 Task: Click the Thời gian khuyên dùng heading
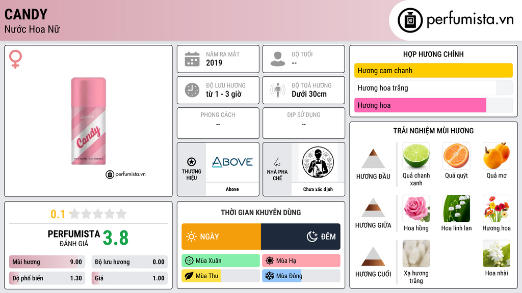pyautogui.click(x=261, y=212)
